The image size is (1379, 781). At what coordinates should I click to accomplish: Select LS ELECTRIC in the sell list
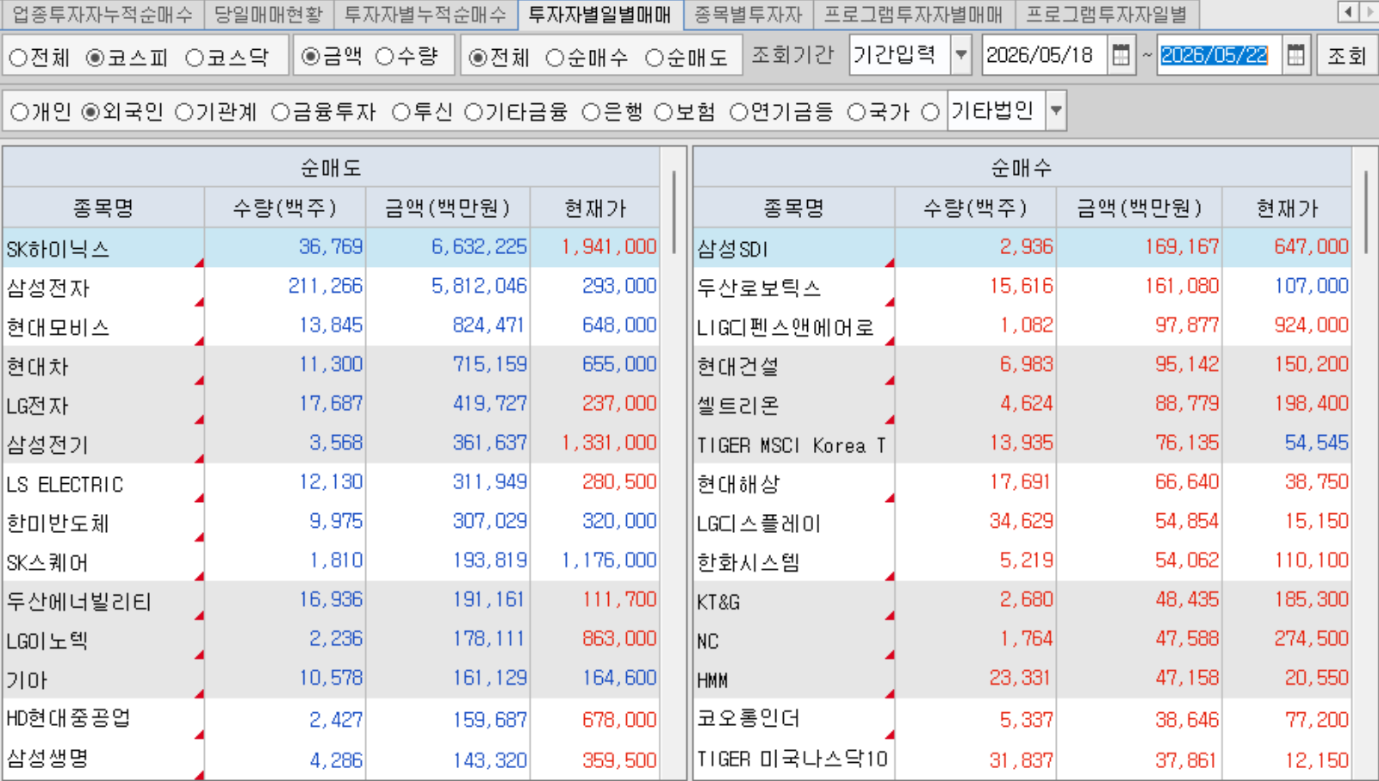point(332,483)
